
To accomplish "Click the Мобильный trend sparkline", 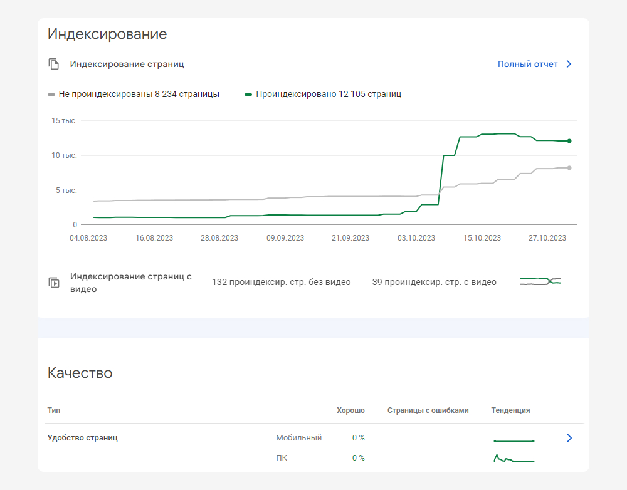I will (x=514, y=440).
